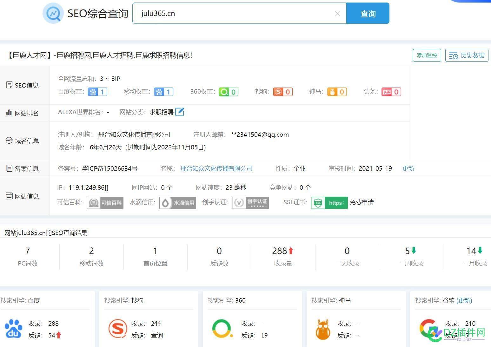This screenshot has width=491, height=347.
Task: Click registrant email **2341504@qq.com
Action: [260, 134]
